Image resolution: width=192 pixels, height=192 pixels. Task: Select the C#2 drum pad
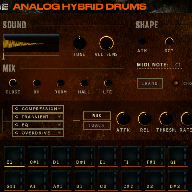[x=132, y=181]
